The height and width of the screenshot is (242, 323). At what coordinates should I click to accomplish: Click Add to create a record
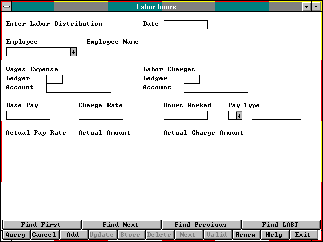coord(73,235)
